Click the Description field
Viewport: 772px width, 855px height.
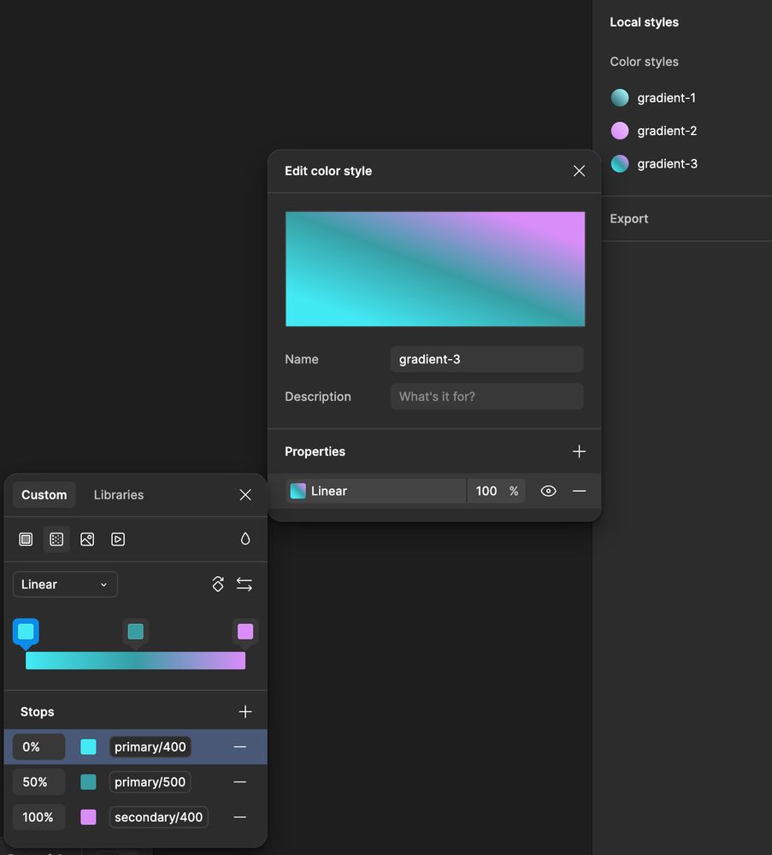pos(486,397)
